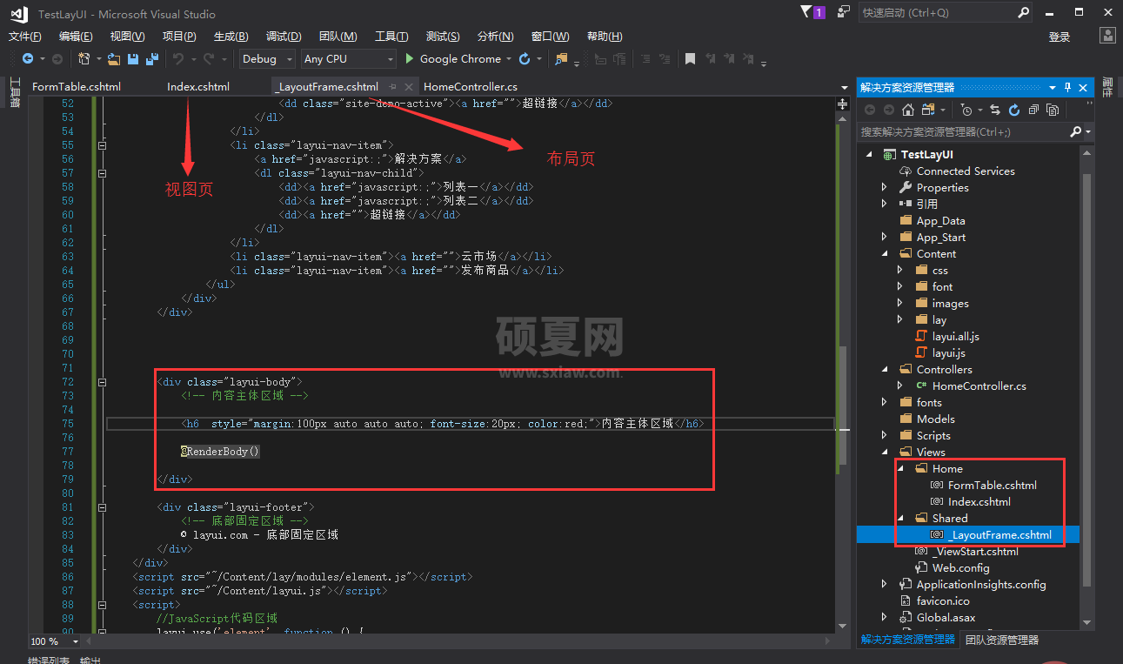Toggle bookmark icon in the toolbar
1123x664 pixels.
tap(690, 59)
